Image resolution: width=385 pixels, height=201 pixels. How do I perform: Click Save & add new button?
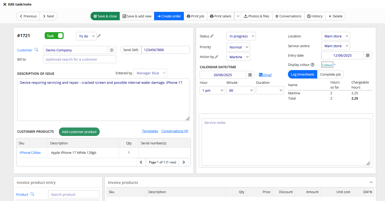pyautogui.click(x=137, y=16)
